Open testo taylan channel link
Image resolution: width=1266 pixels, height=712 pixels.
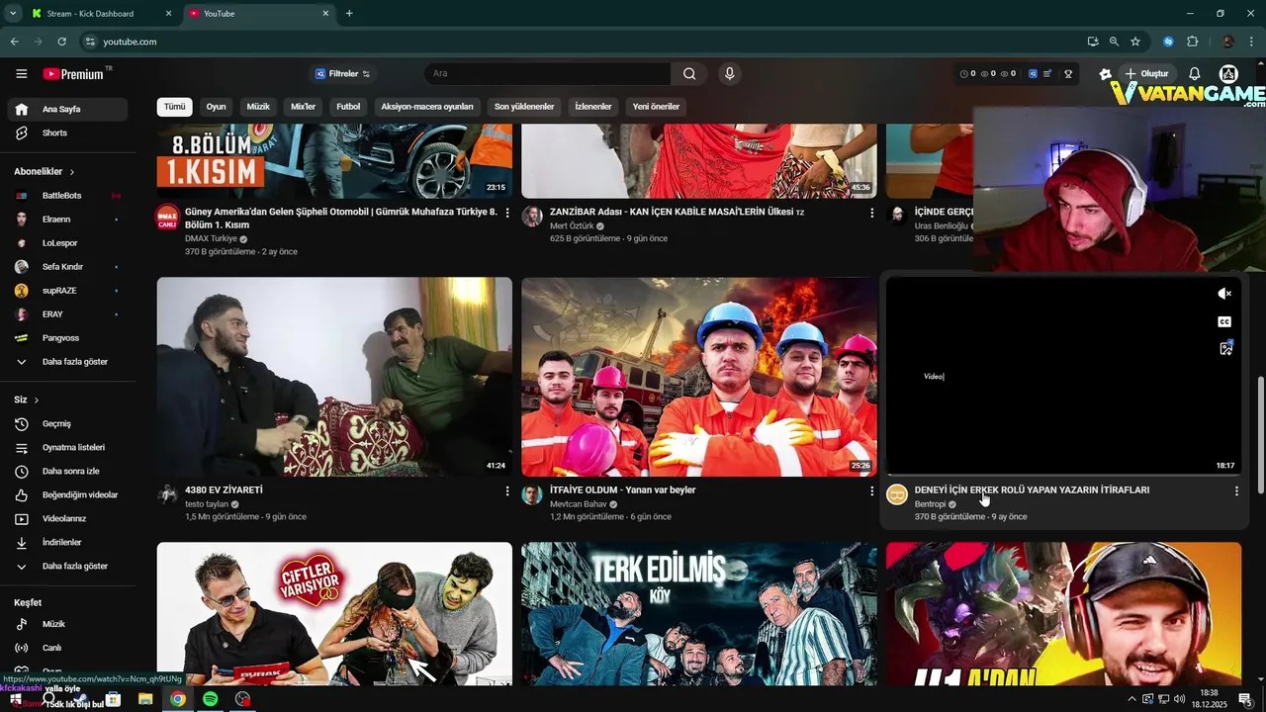(x=207, y=504)
